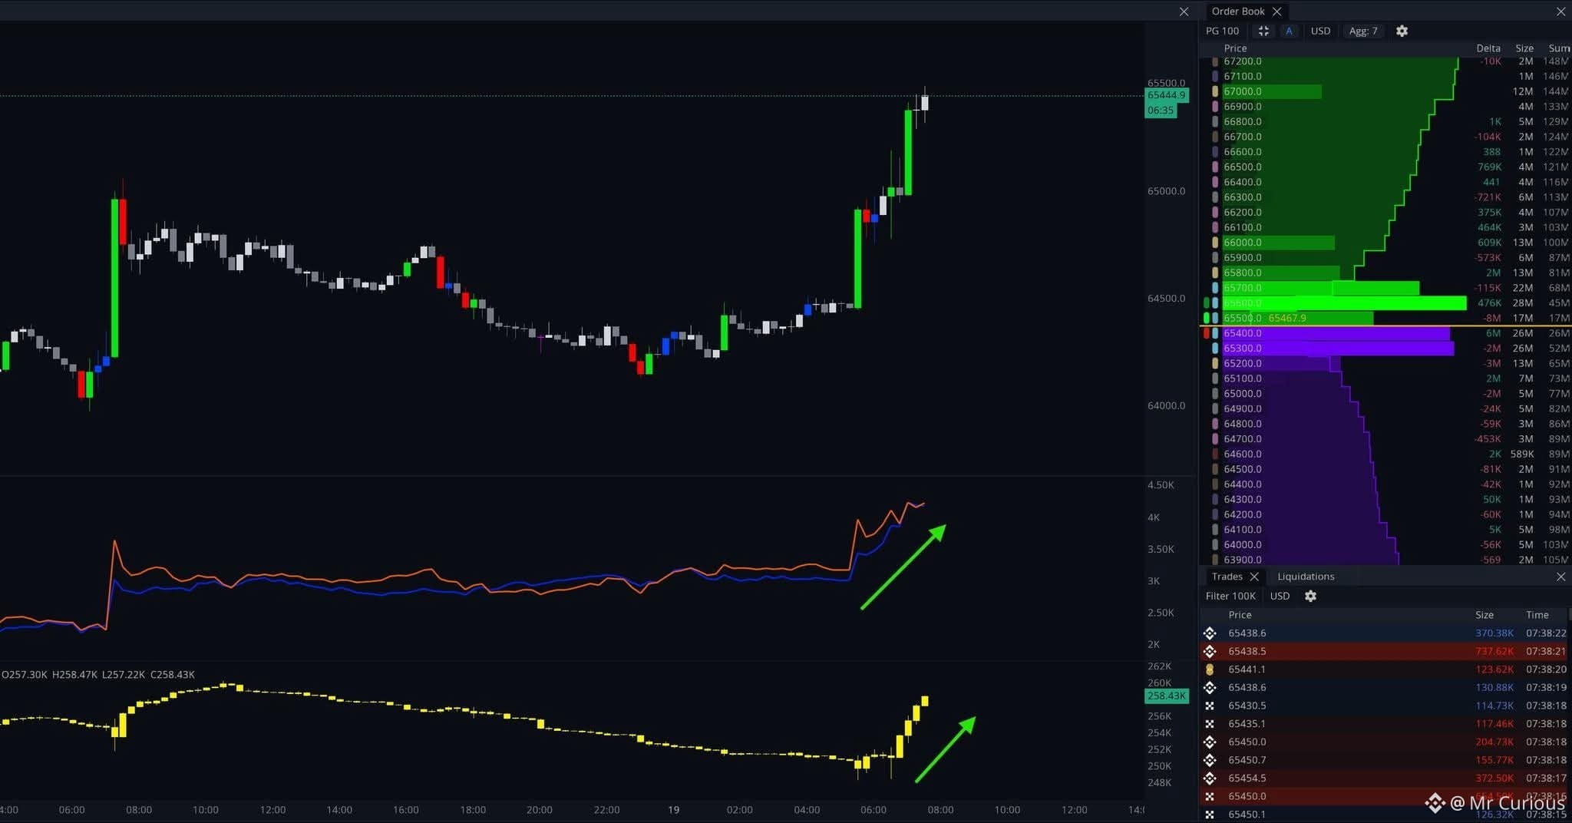Click the 19 date label on time axis
The height and width of the screenshot is (823, 1572).
coord(673,810)
